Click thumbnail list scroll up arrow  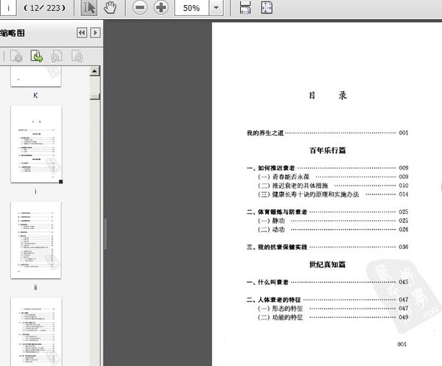pyautogui.click(x=94, y=71)
